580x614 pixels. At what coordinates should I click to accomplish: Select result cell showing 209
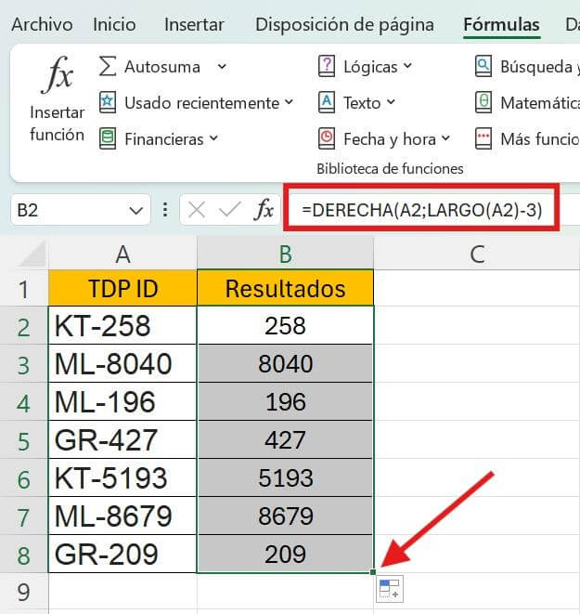(286, 554)
